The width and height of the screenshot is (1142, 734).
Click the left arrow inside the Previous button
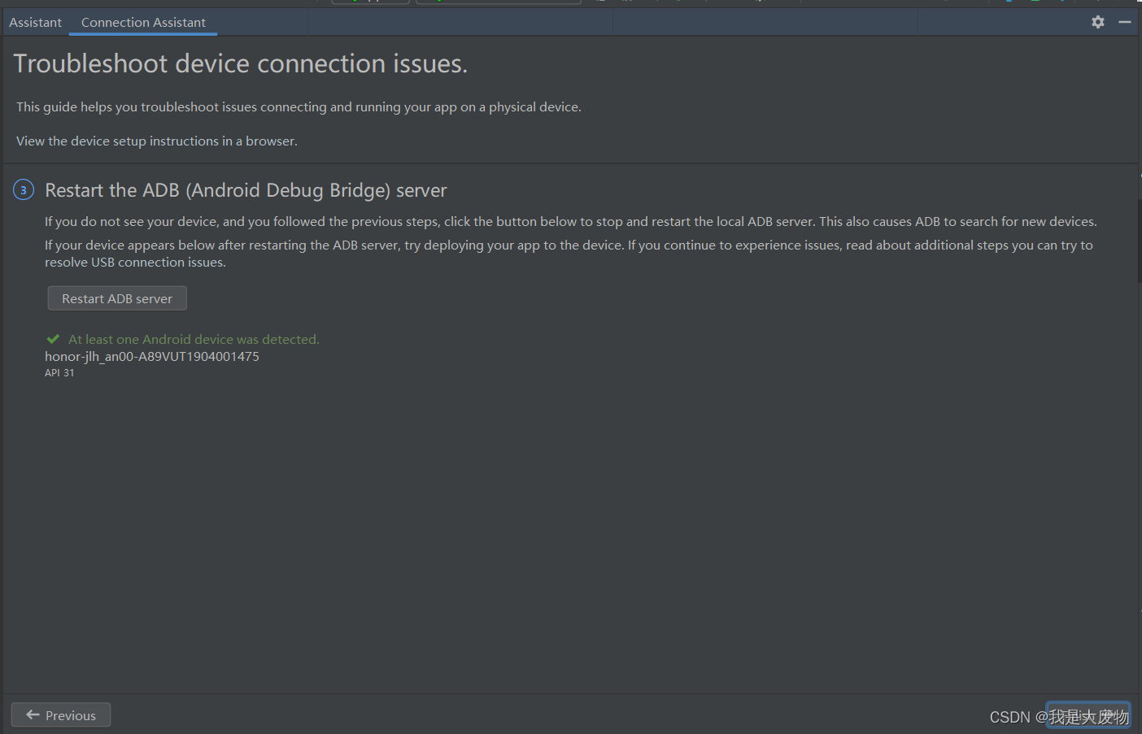click(x=31, y=714)
